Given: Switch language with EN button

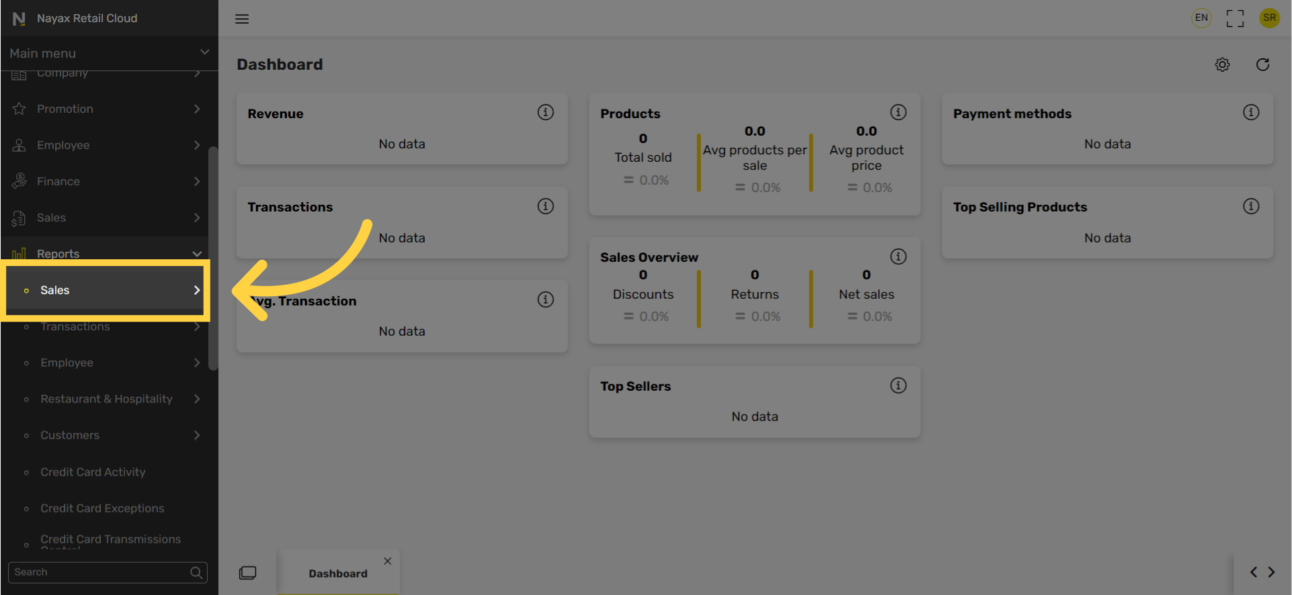Looking at the screenshot, I should coord(1201,18).
